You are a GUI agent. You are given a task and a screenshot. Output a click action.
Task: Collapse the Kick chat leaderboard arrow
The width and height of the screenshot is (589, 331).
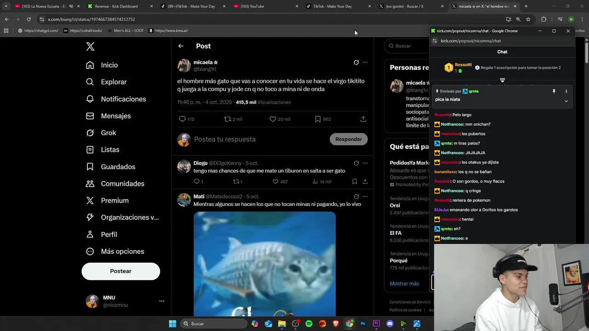coord(502,80)
